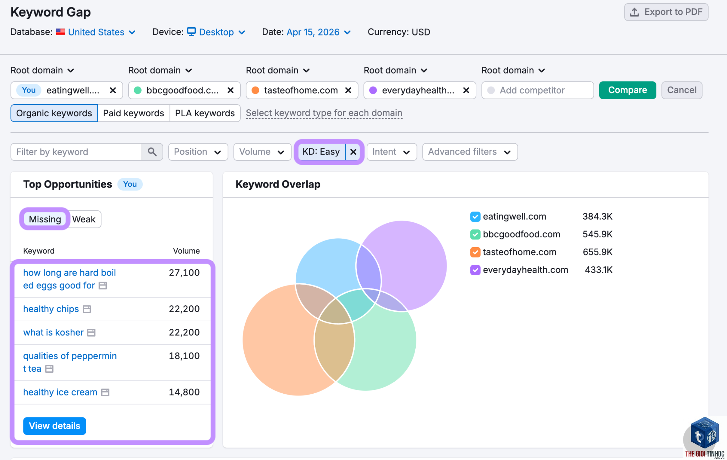Open the healthy ice cream keyword link

tap(60, 392)
